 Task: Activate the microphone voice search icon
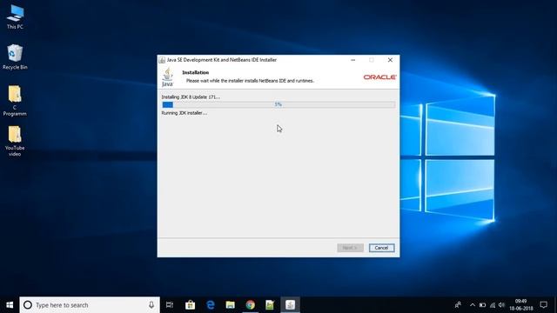151,305
